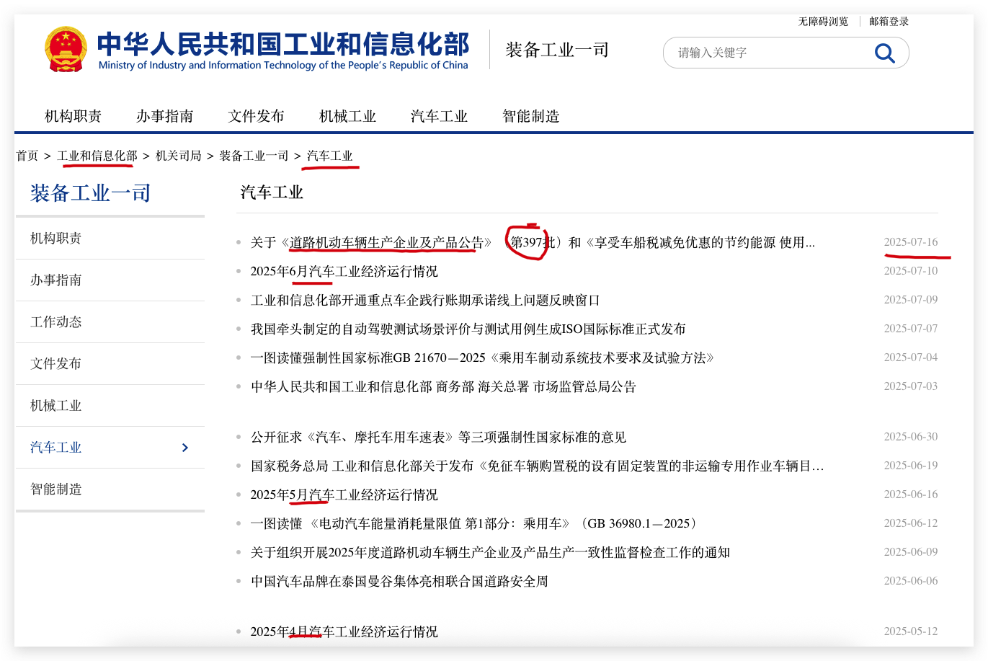Select 工作动态 in the left sidebar
Screen dimensions: 988x661
(x=110, y=322)
